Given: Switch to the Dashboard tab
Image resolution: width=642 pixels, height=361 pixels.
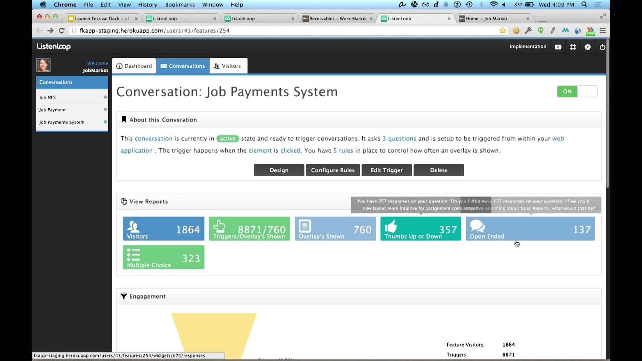Looking at the screenshot, I should click(134, 66).
